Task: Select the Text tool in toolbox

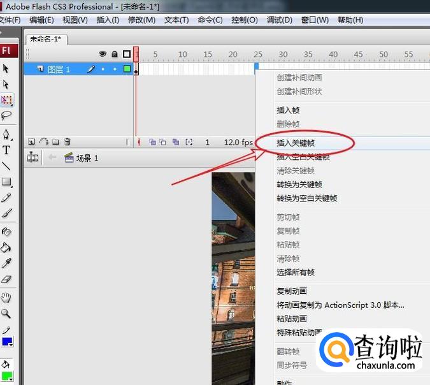Action: (x=6, y=150)
